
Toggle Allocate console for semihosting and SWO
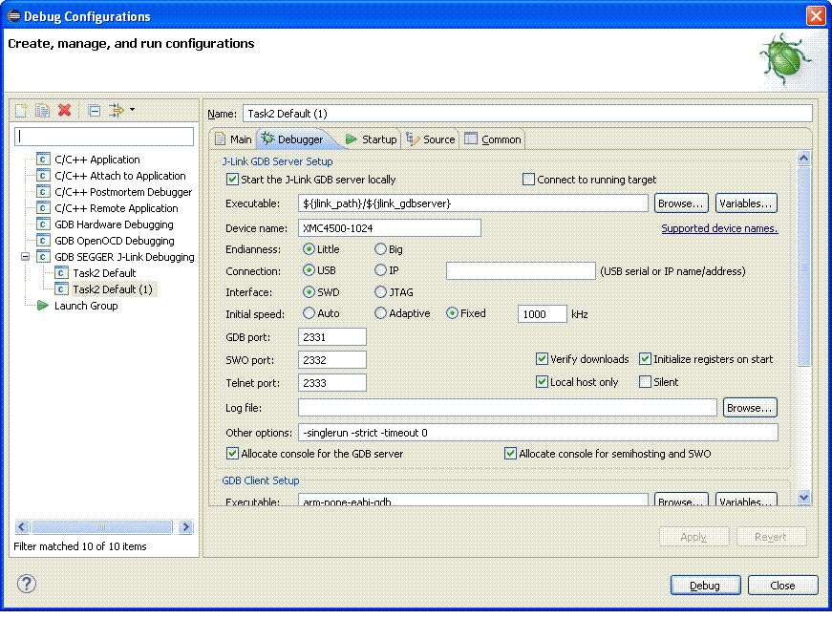pyautogui.click(x=510, y=454)
